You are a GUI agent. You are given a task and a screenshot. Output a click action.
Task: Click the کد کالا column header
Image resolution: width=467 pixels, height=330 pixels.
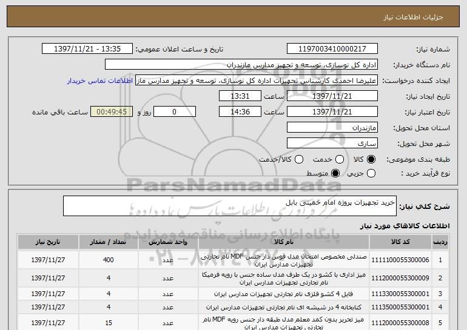(400, 242)
